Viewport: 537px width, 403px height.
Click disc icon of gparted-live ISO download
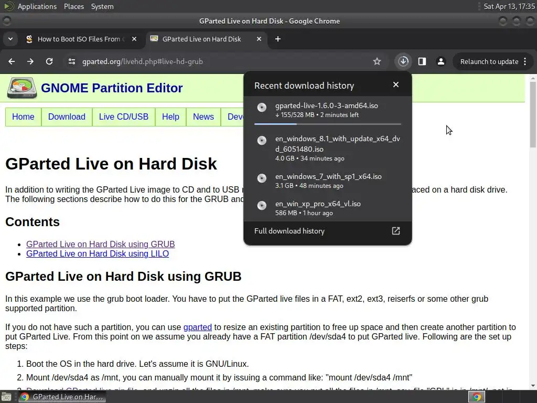(x=262, y=107)
